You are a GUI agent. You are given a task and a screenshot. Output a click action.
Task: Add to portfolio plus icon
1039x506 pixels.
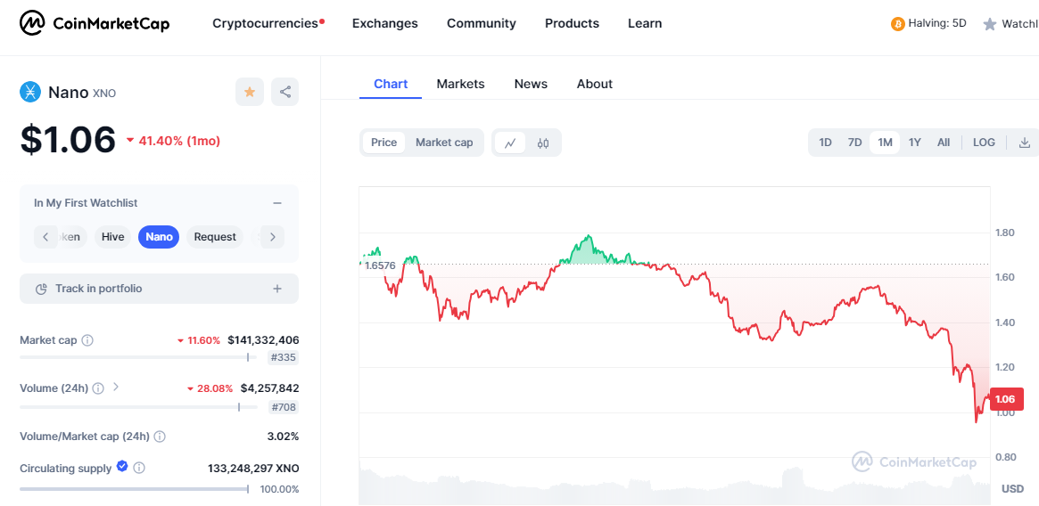(x=277, y=289)
